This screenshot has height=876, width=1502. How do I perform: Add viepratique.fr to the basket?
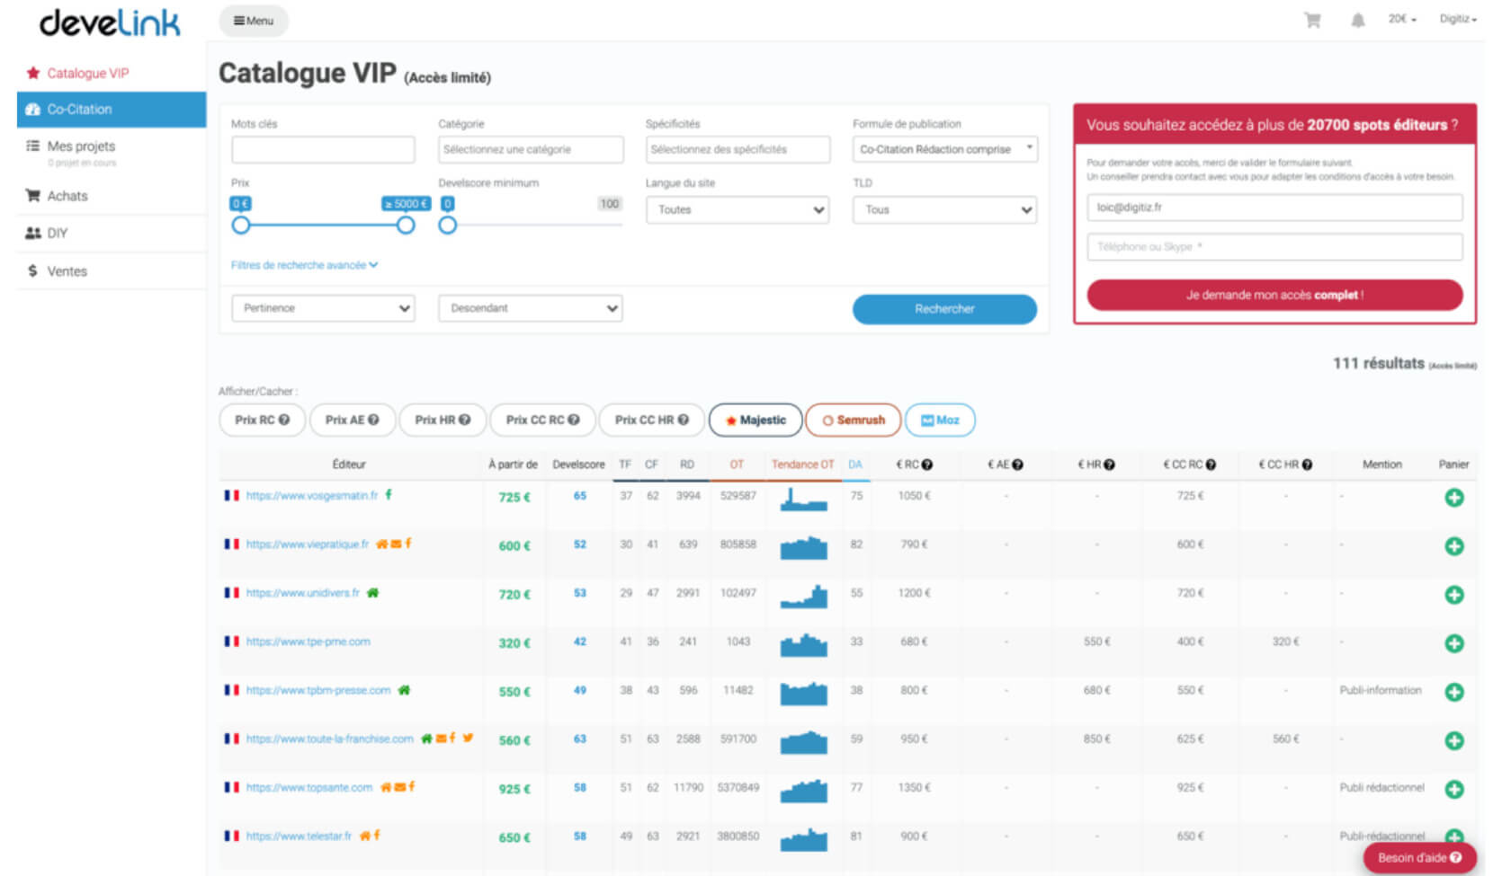coord(1453,545)
